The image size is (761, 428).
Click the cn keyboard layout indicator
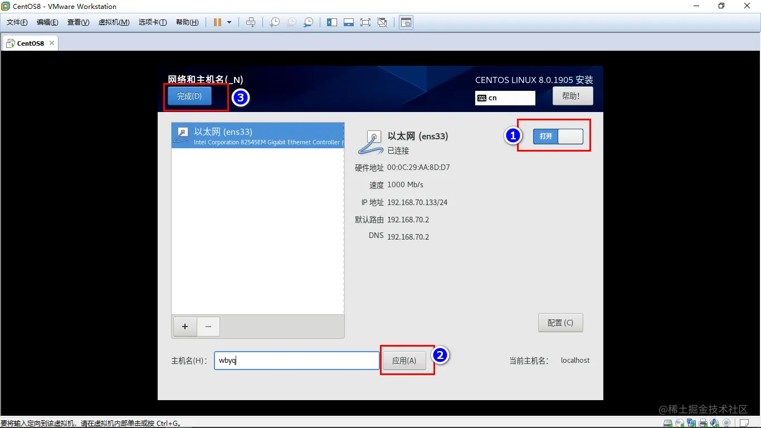(x=505, y=98)
